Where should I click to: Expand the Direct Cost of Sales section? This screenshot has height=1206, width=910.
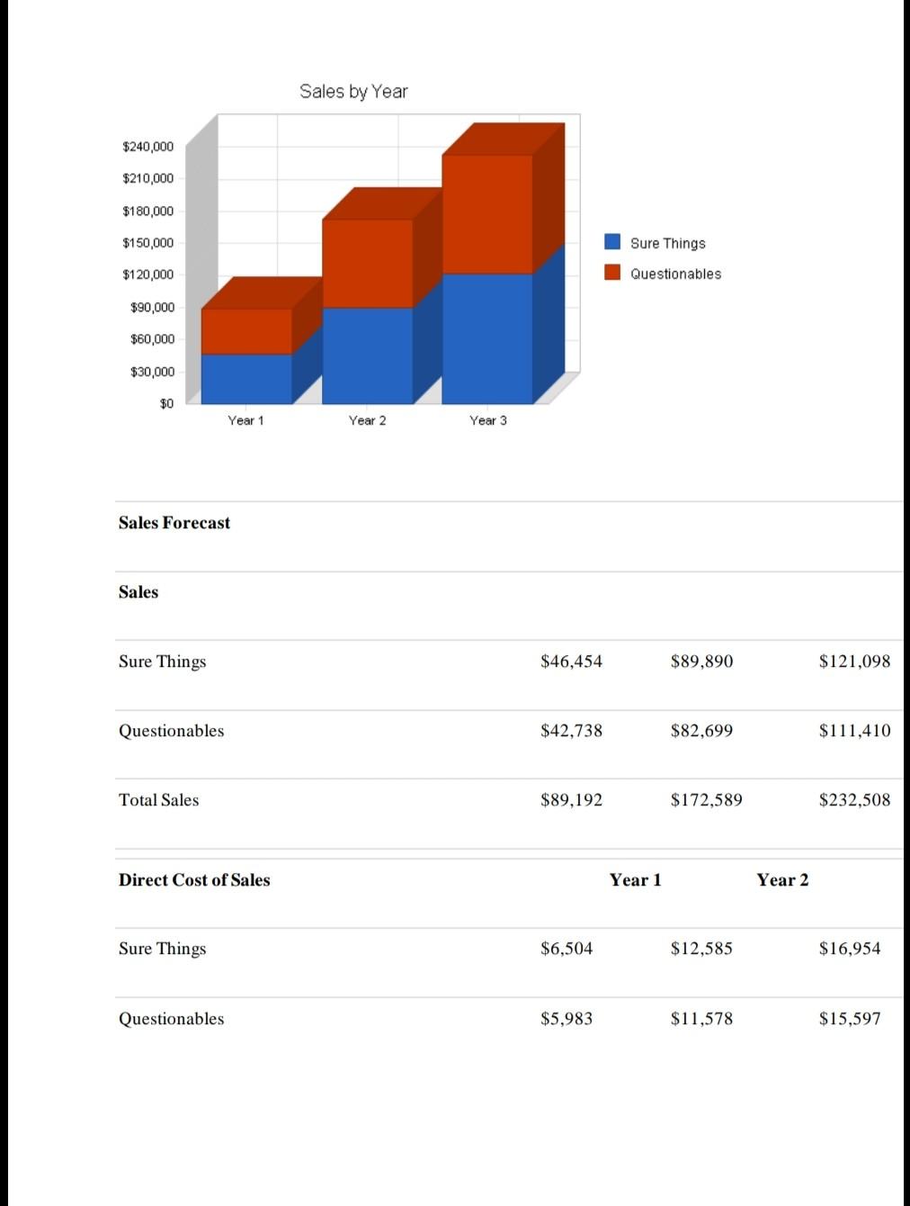tap(194, 879)
